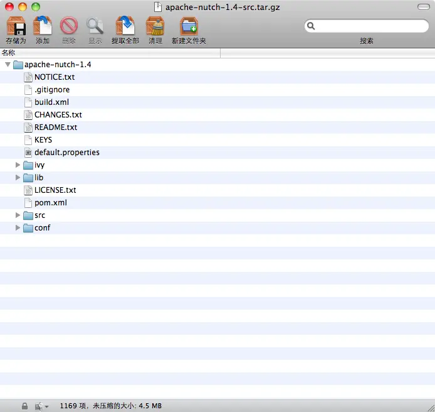Click the lib folder icon

[x=28, y=178]
